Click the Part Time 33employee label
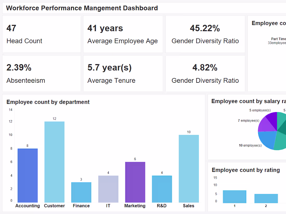Viewport: 286px width, 214px height. [x=277, y=41]
